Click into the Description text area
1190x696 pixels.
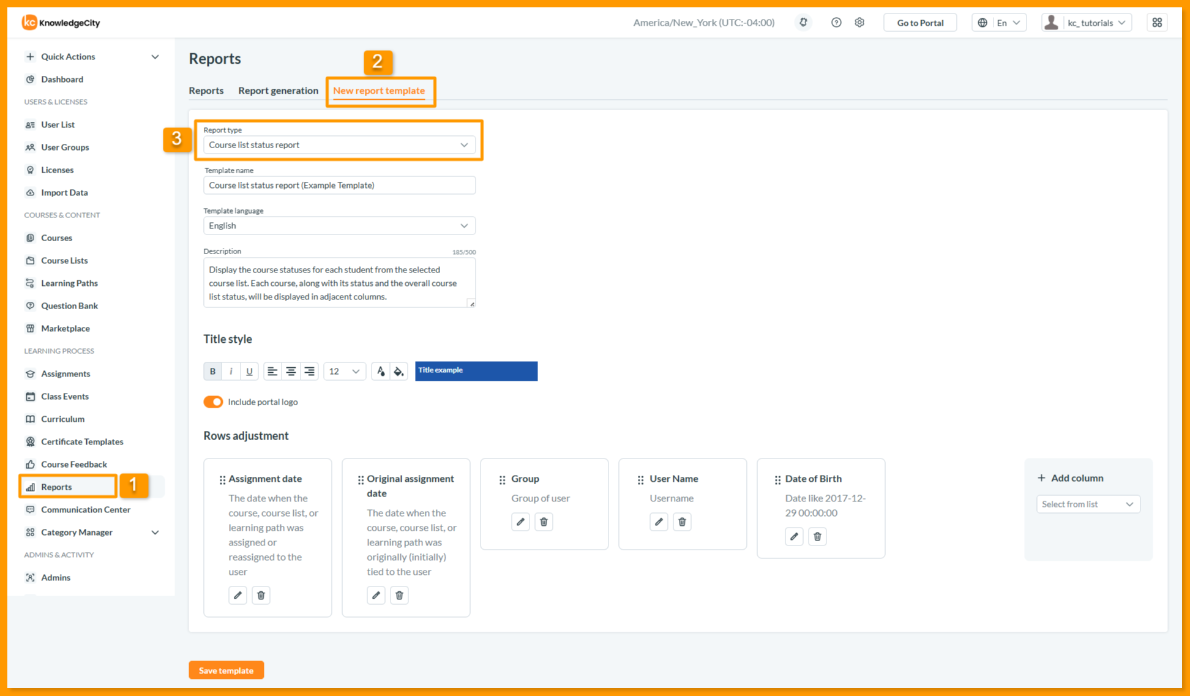[339, 283]
